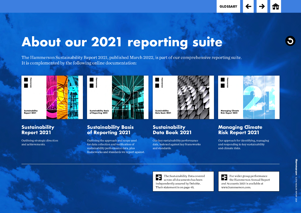Click the home icon in top navigation
The height and width of the screenshot is (213, 301).
click(275, 6)
